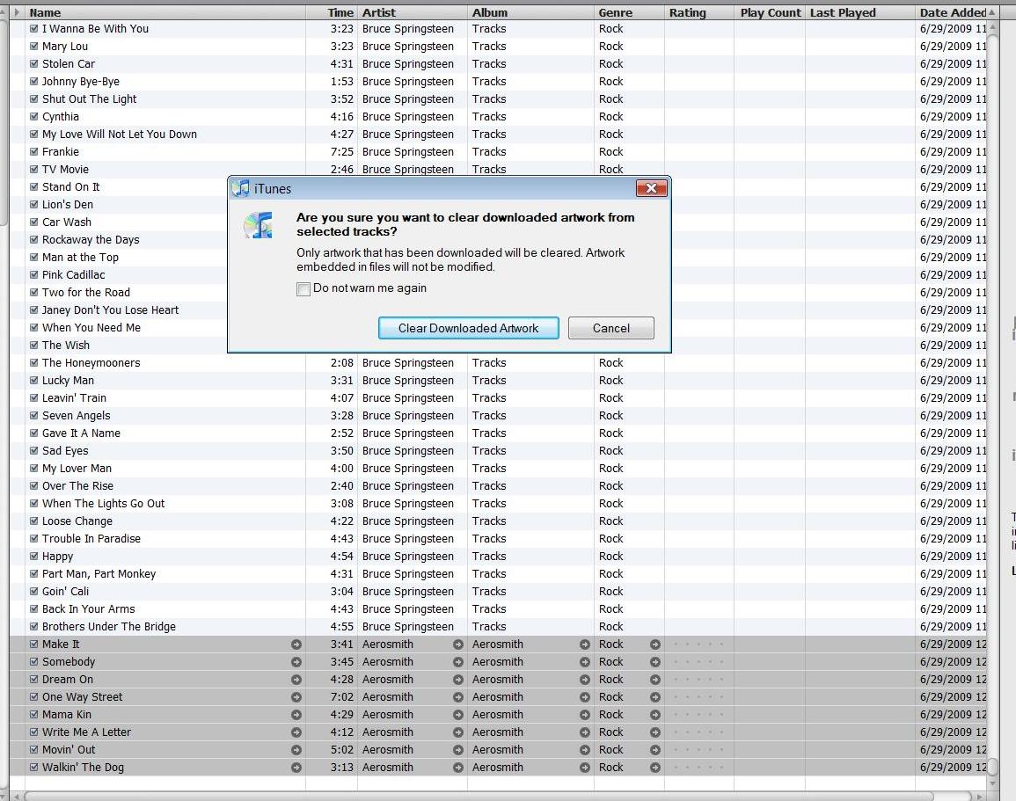Select the Brothers Under The Bridge track
1016x801 pixels.
(x=498, y=627)
